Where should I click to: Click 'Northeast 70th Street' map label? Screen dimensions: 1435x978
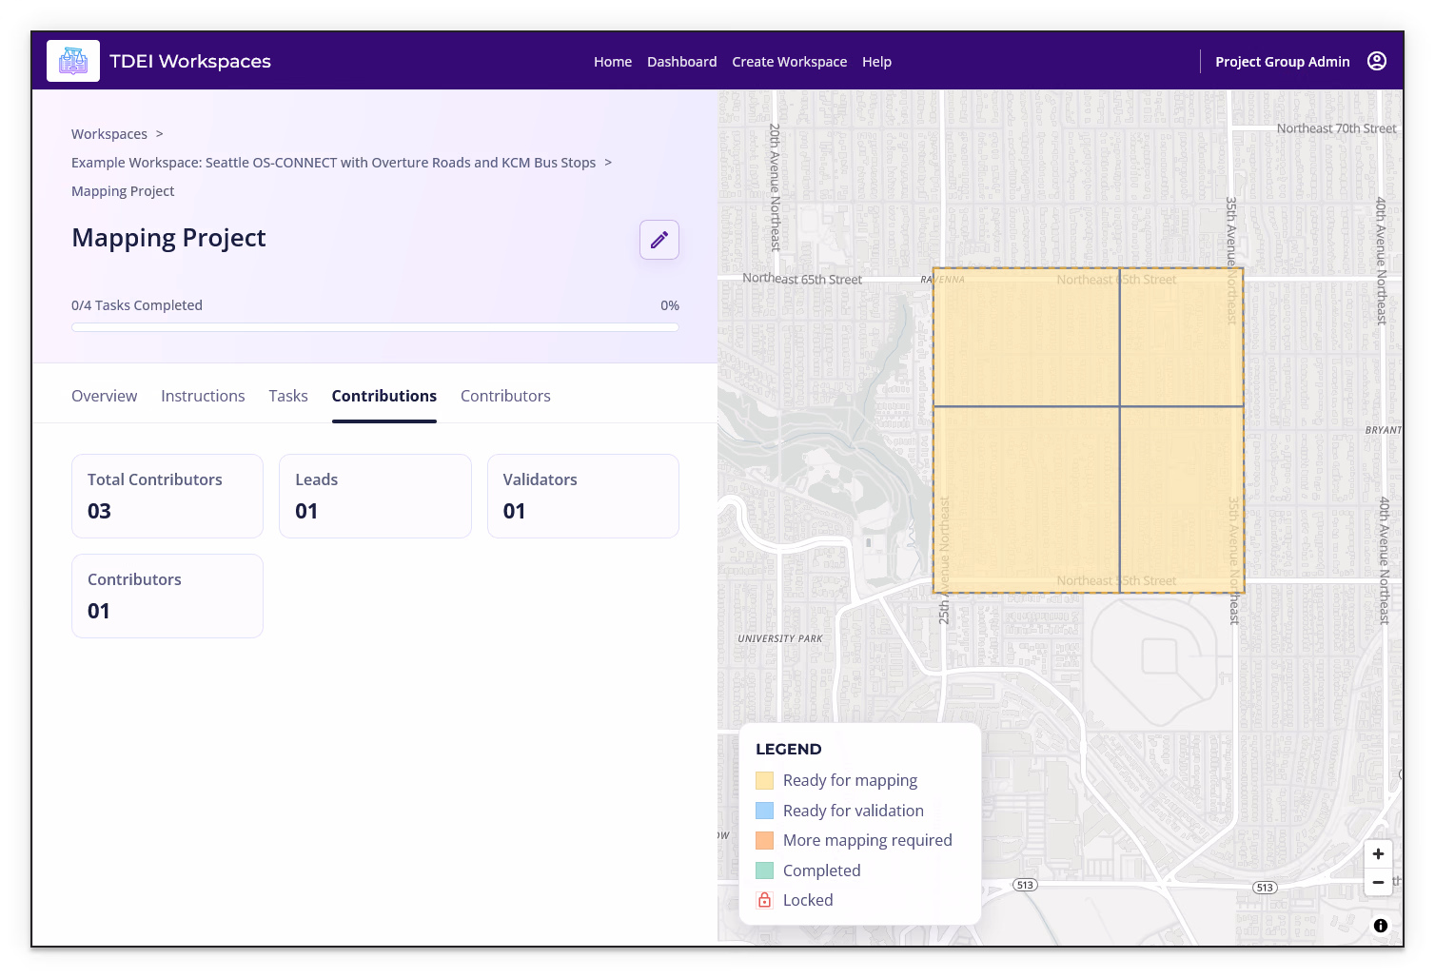(1336, 128)
